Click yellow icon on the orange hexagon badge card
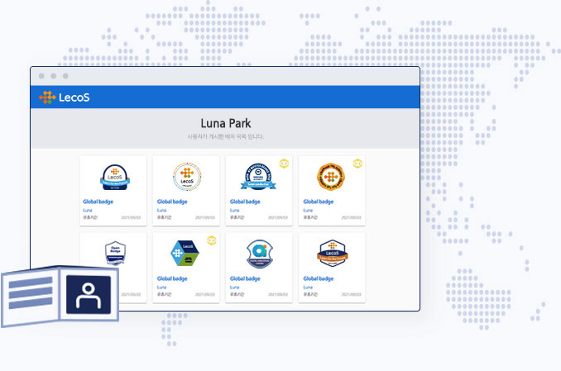 pos(357,164)
